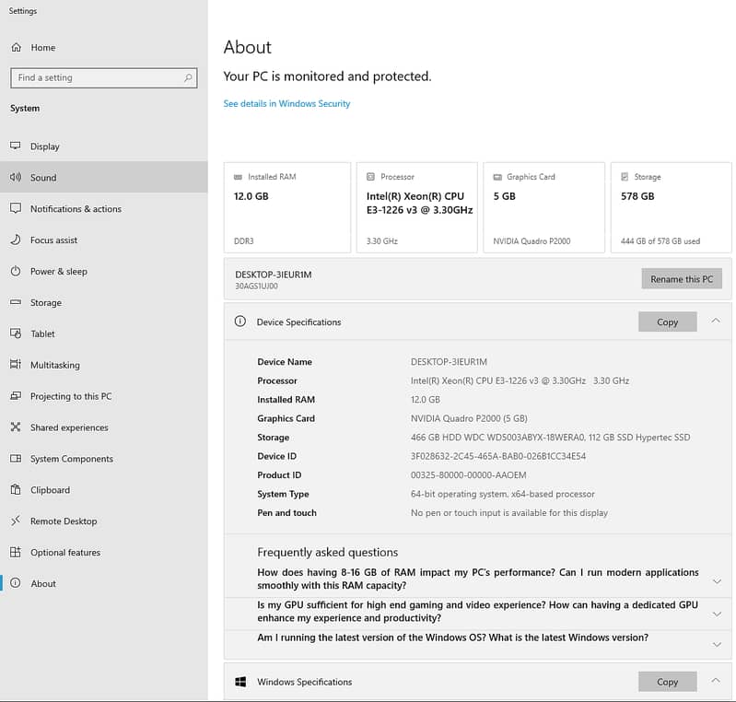Click the Processor chip icon on card
Image resolution: width=736 pixels, height=702 pixels.
pyautogui.click(x=370, y=177)
